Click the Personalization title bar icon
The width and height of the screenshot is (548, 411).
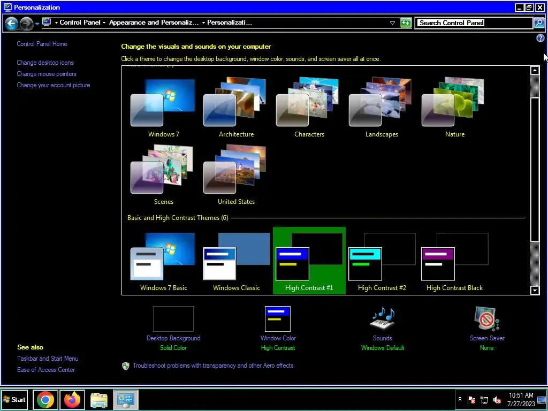[7, 7]
